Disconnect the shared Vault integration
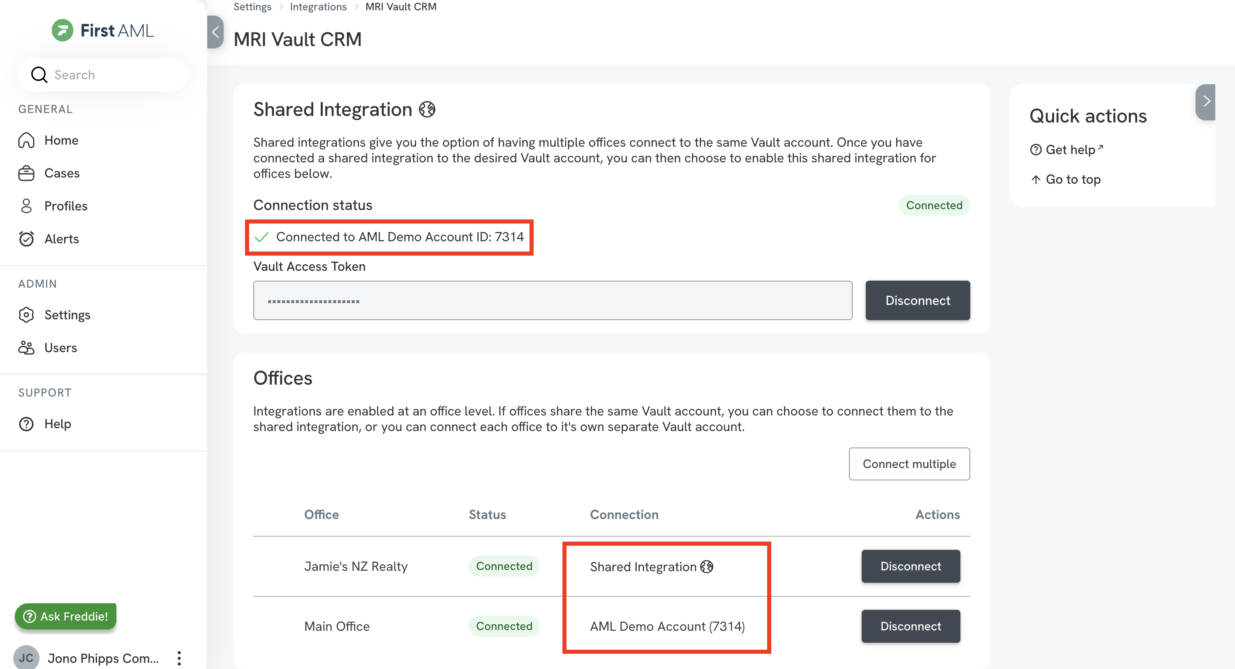The height and width of the screenshot is (669, 1235). 917,300
